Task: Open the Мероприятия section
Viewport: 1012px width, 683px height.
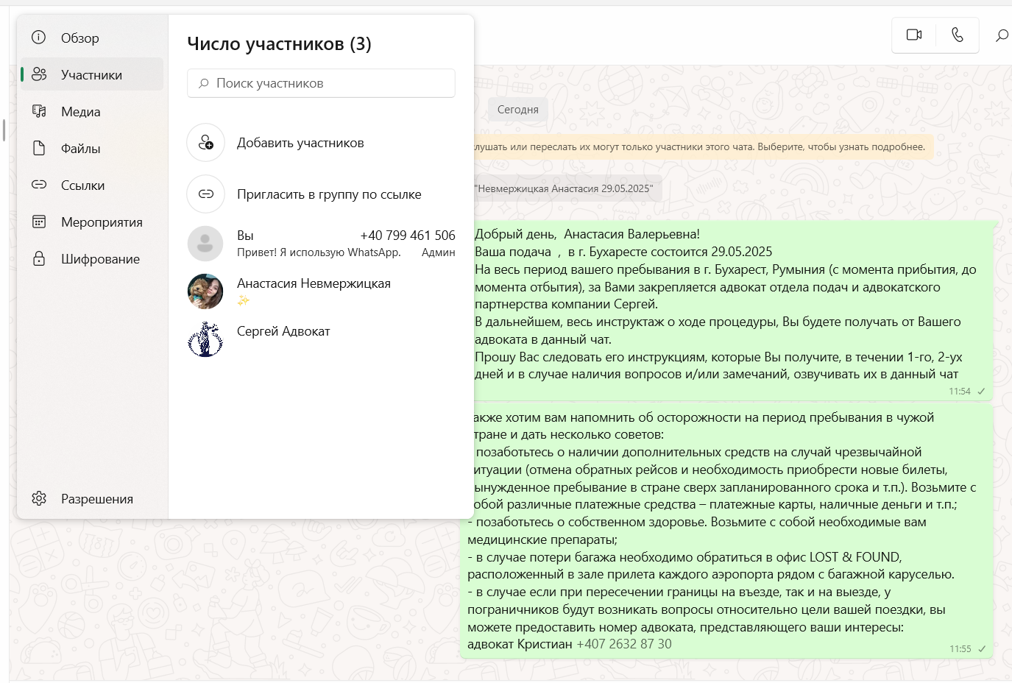Action: pyautogui.click(x=92, y=222)
